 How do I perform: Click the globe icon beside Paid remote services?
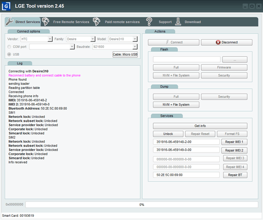pyautogui.click(x=97, y=22)
